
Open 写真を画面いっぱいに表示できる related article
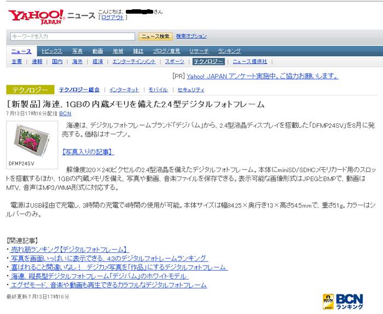click(x=108, y=258)
